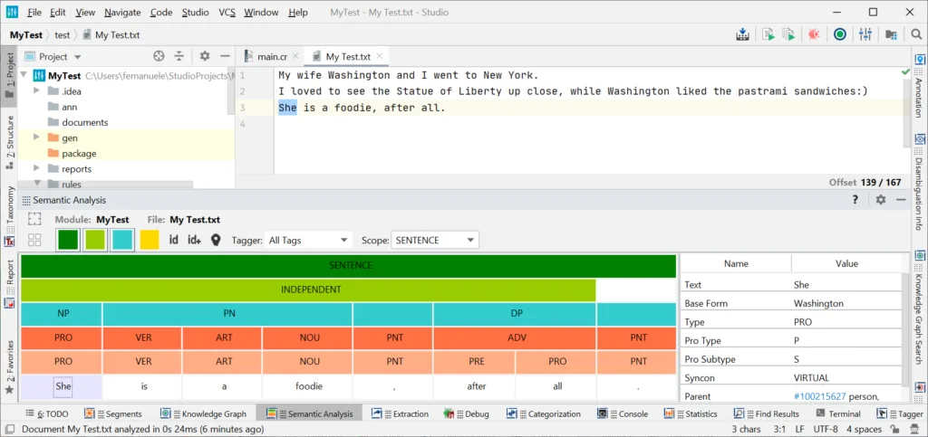Open the Tagger 'All Tags' dropdown
928x437 pixels.
(308, 240)
